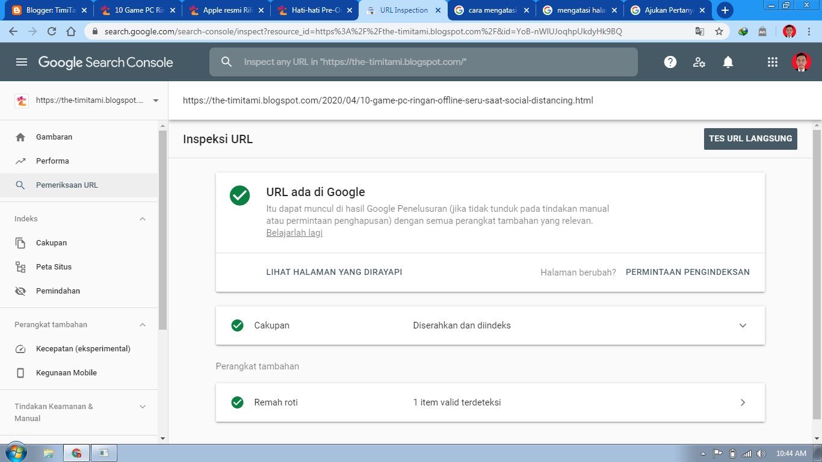Click the Diserahkan dan diindeks status text
The image size is (822, 462).
462,325
